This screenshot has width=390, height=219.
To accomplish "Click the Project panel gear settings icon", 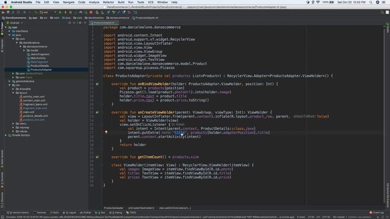I will [x=80, y=23].
